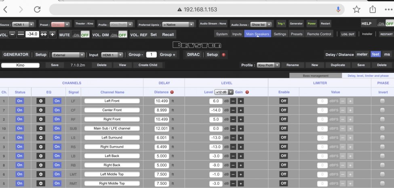Bookmark the page with the star icon
This screenshot has width=394, height=188.
pyautogui.click(x=356, y=10)
